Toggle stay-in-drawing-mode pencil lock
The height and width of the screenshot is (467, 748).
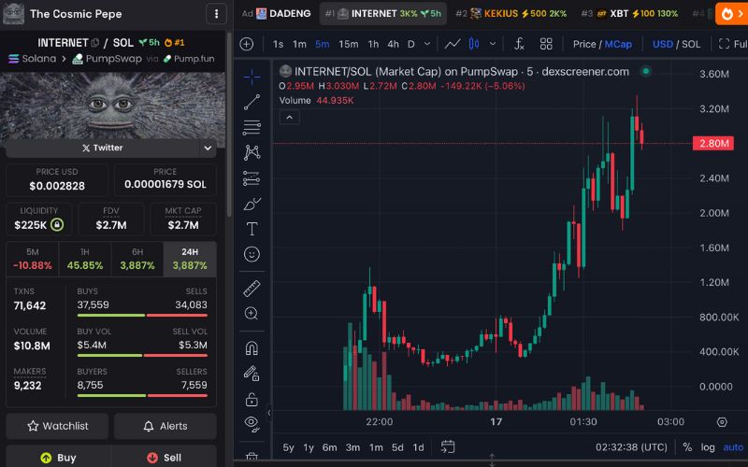click(x=252, y=373)
